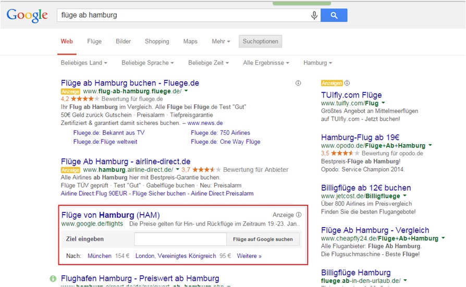
Task: Toggle the Suchoptionen button
Action: (260, 41)
